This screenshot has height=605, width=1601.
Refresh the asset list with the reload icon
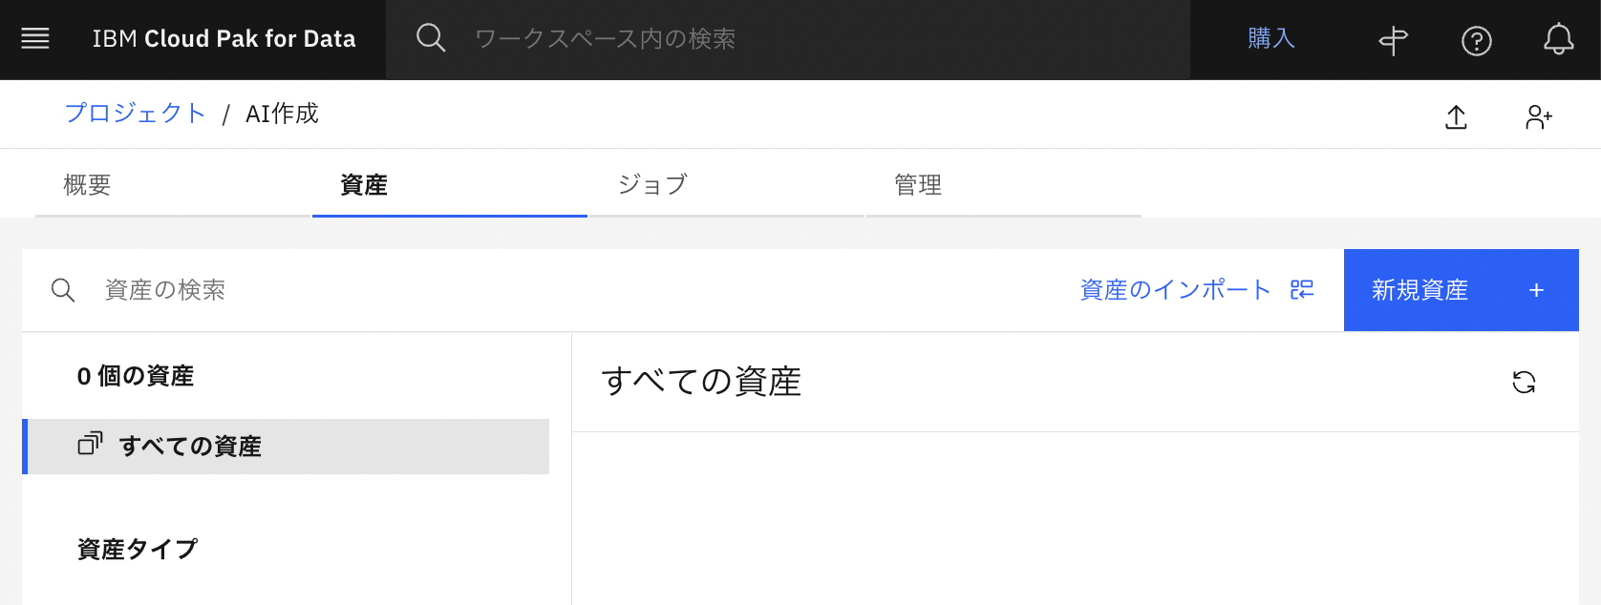(1526, 382)
